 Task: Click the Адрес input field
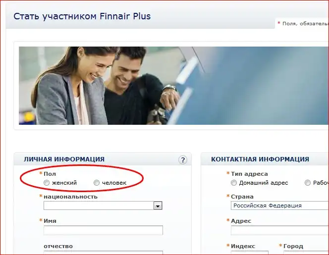click(280, 230)
